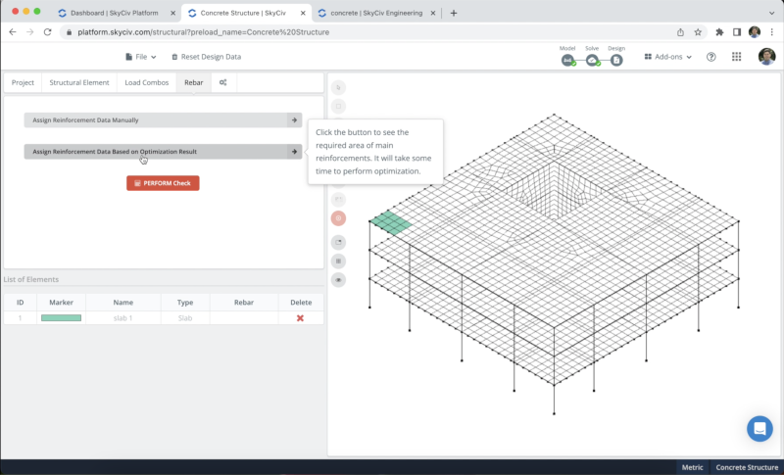Open the apps grid icon
This screenshot has width=784, height=475.
[737, 57]
